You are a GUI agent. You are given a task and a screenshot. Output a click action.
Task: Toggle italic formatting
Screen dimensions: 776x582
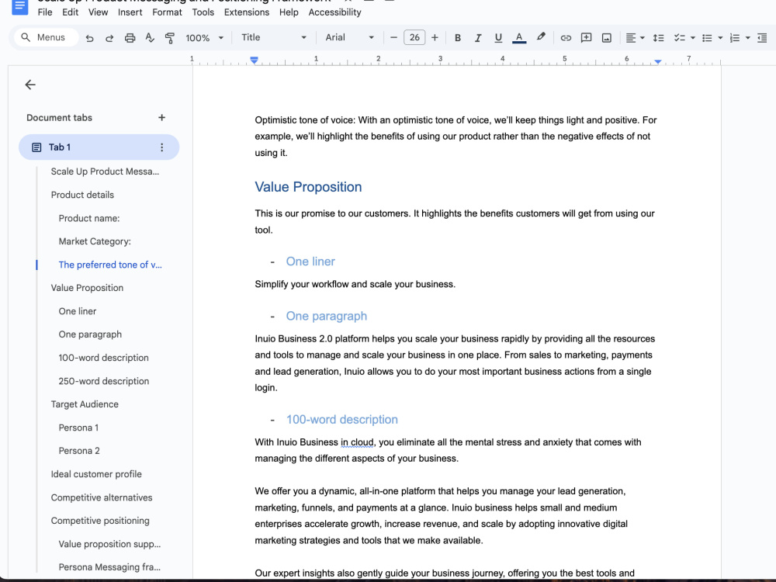coord(477,38)
